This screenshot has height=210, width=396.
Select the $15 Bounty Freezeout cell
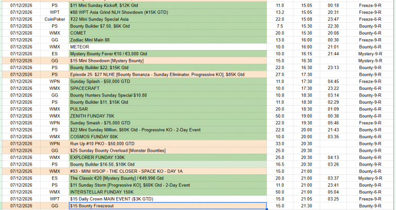pos(168,206)
